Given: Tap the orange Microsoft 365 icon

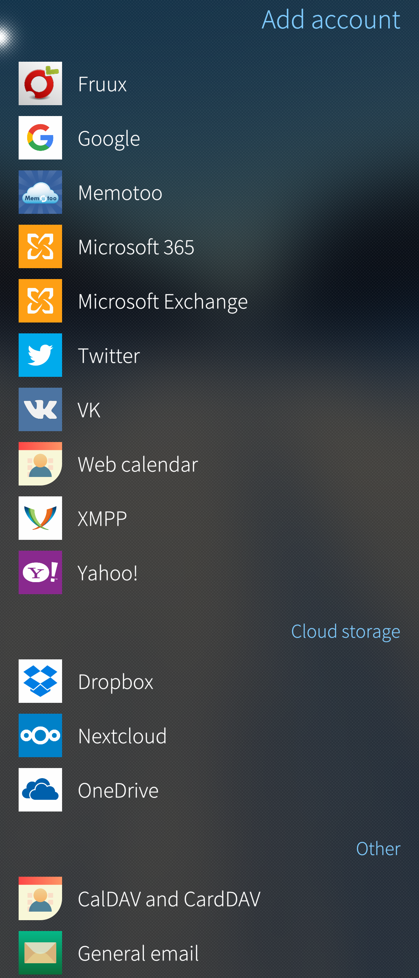Looking at the screenshot, I should pos(40,246).
